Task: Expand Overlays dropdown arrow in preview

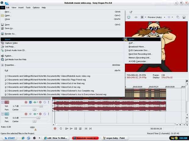Action: coord(172,17)
